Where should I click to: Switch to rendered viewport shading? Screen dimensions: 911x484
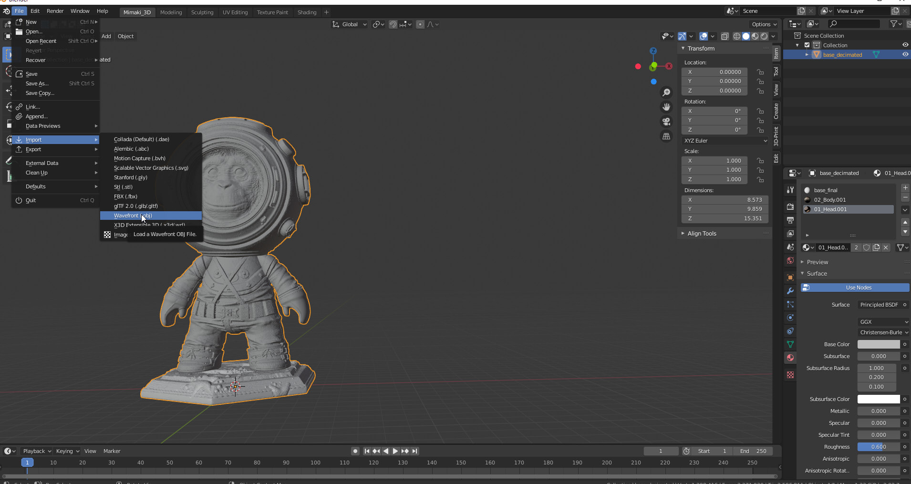click(x=764, y=36)
